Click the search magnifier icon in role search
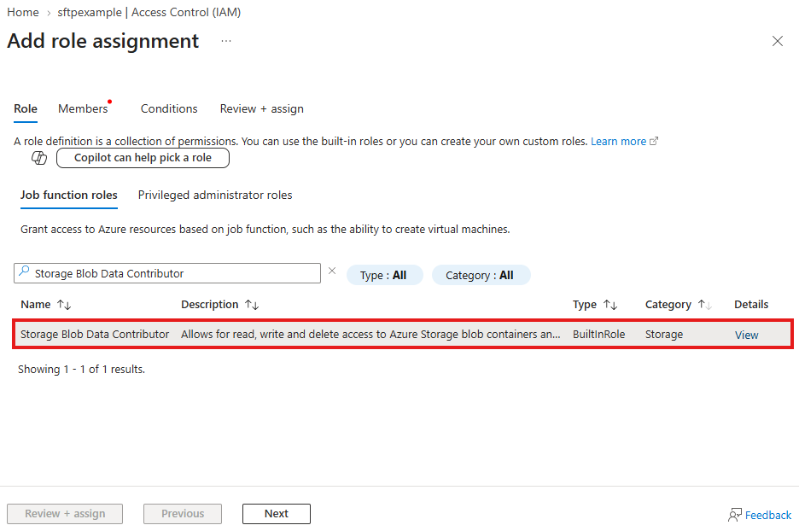 (24, 272)
